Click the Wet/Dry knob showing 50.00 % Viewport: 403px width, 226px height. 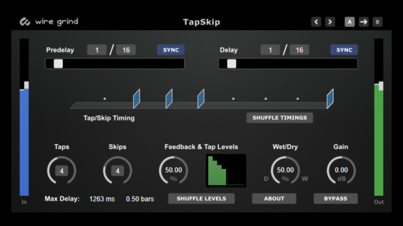point(285,171)
